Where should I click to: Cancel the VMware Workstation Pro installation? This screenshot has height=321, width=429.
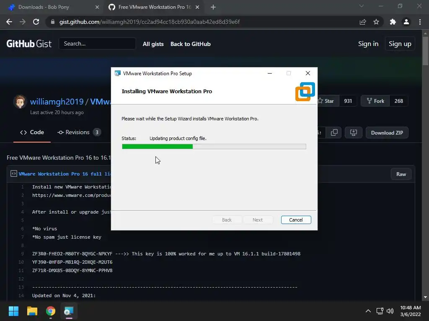tap(296, 220)
